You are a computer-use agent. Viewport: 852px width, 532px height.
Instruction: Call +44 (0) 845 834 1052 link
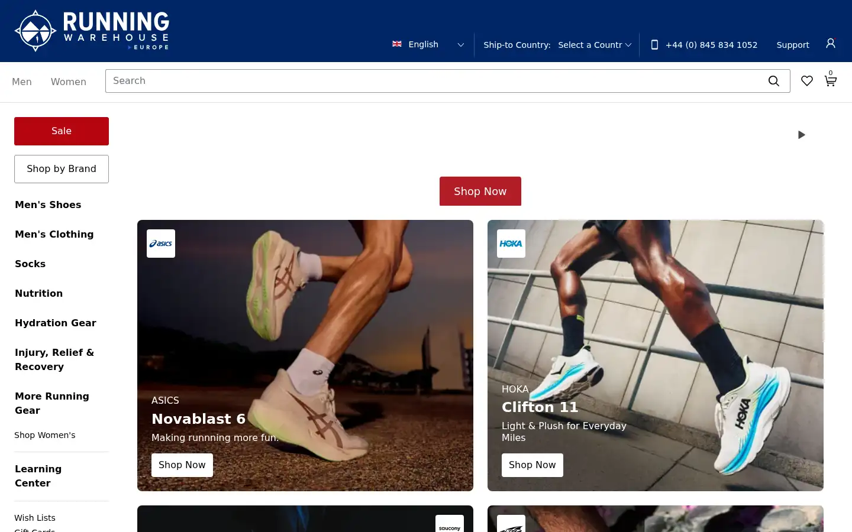coord(711,45)
